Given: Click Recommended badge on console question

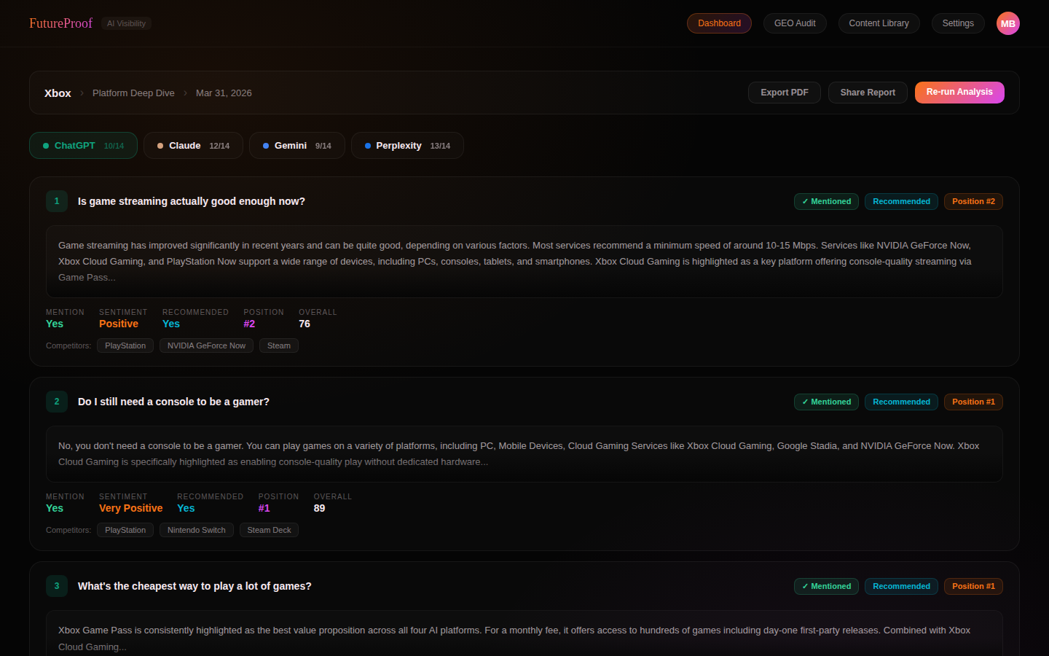Looking at the screenshot, I should [x=901, y=402].
